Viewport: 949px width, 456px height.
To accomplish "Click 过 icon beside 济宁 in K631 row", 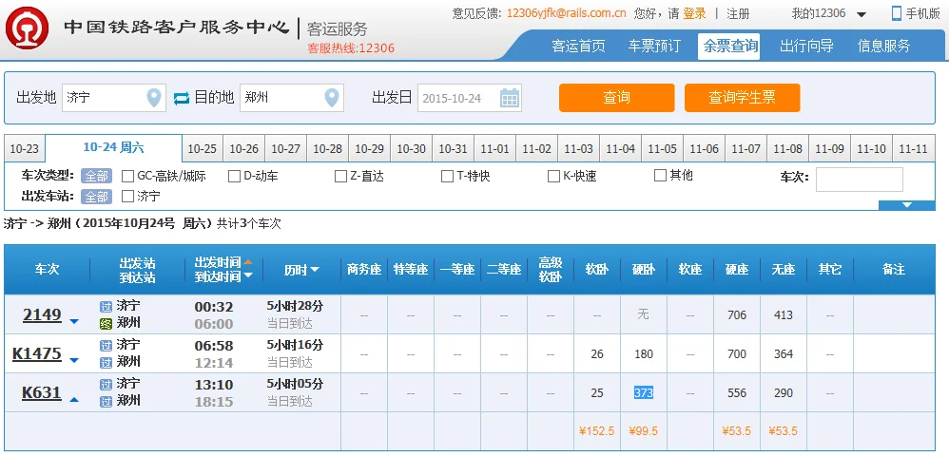I will point(106,384).
